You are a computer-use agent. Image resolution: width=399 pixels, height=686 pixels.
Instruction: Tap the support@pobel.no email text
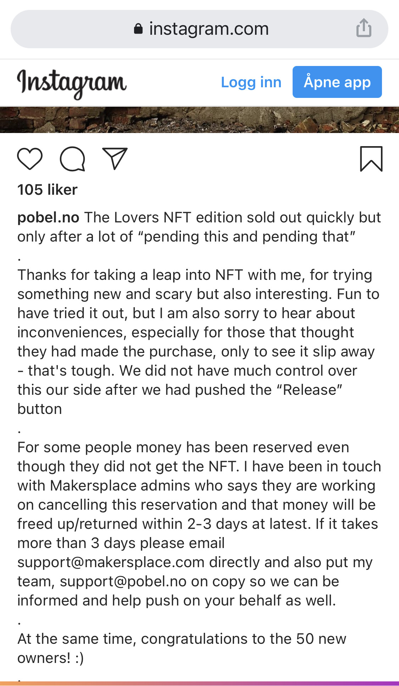pyautogui.click(x=123, y=582)
